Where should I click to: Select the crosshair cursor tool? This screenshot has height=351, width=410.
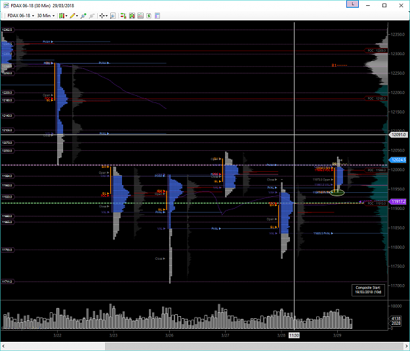(102, 16)
